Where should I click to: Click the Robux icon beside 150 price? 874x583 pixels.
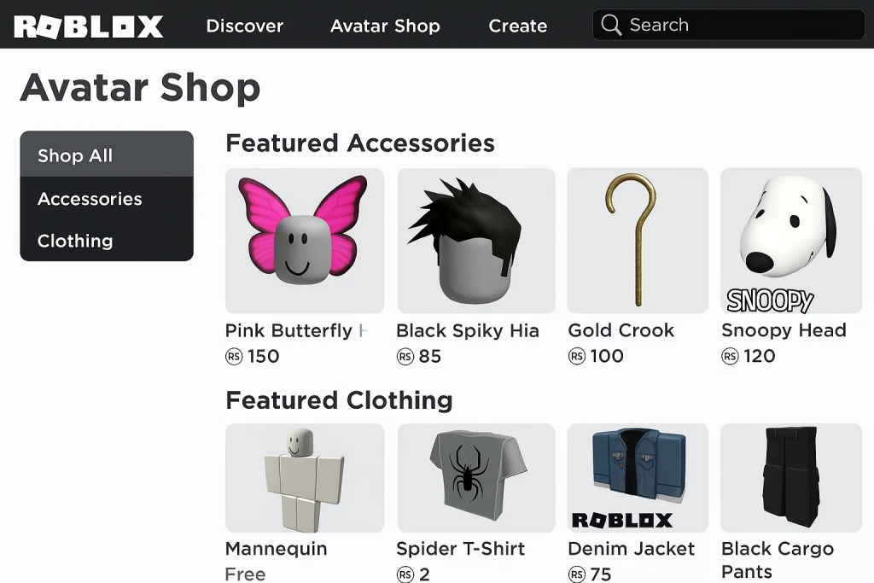[234, 356]
